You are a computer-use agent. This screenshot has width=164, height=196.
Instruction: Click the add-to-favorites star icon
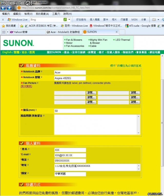[22, 26]
